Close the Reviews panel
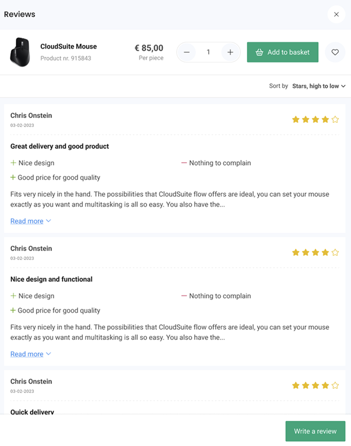This screenshot has height=446, width=351. coord(336,14)
